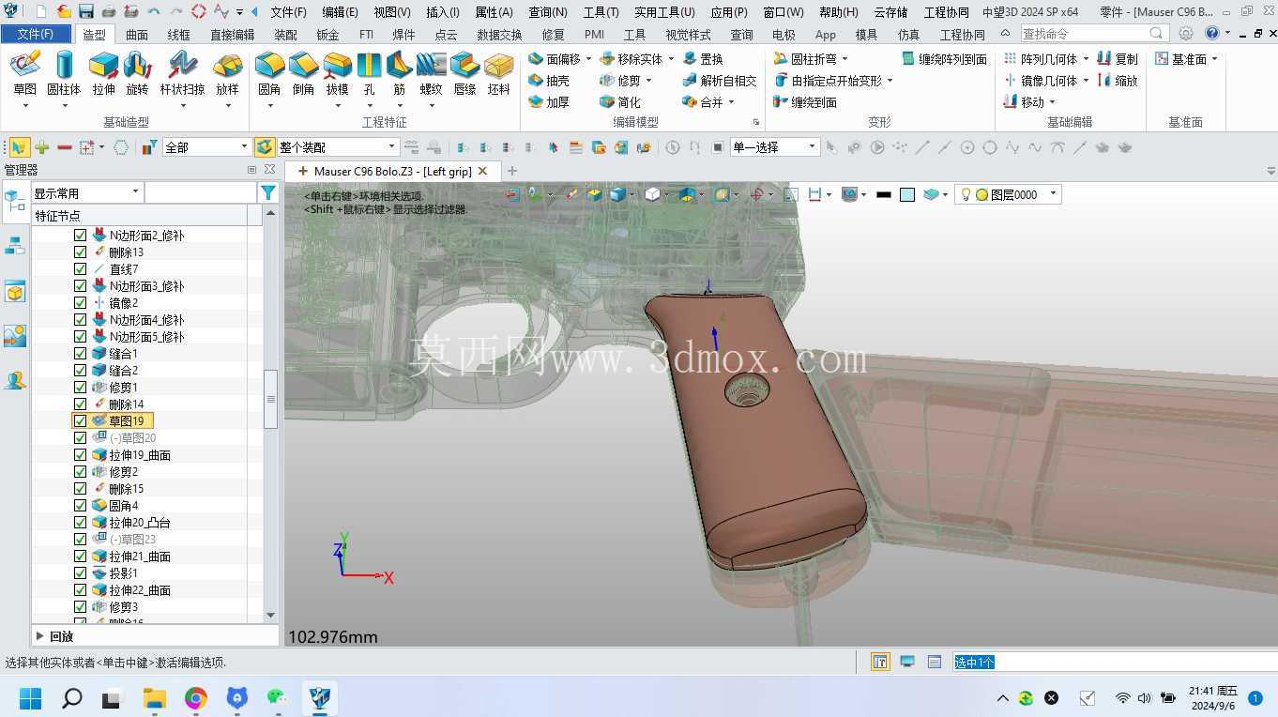Click the 合并 combine tool

pyautogui.click(x=703, y=102)
